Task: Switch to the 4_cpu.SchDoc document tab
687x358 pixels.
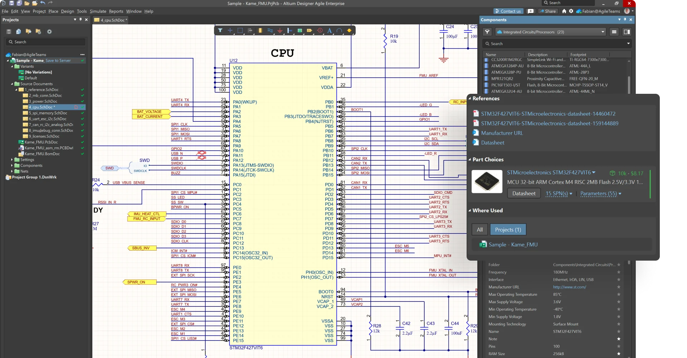Action: 111,20
